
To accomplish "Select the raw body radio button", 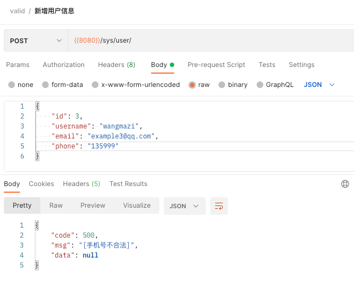I will (192, 85).
